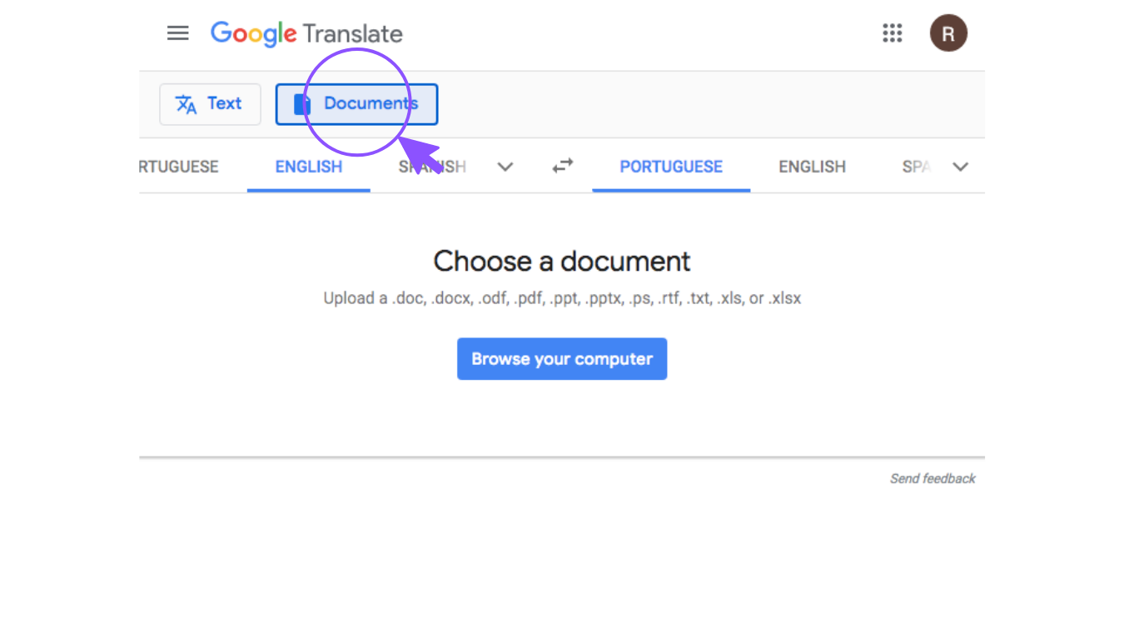Open the hamburger main menu
Viewport: 1124px width, 619px height.
(177, 33)
